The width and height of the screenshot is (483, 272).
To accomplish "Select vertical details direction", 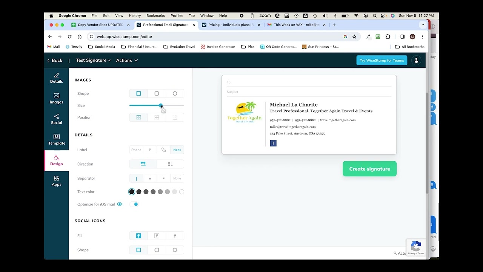I will [170, 164].
